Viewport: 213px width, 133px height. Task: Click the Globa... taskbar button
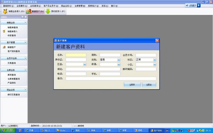point(63,131)
